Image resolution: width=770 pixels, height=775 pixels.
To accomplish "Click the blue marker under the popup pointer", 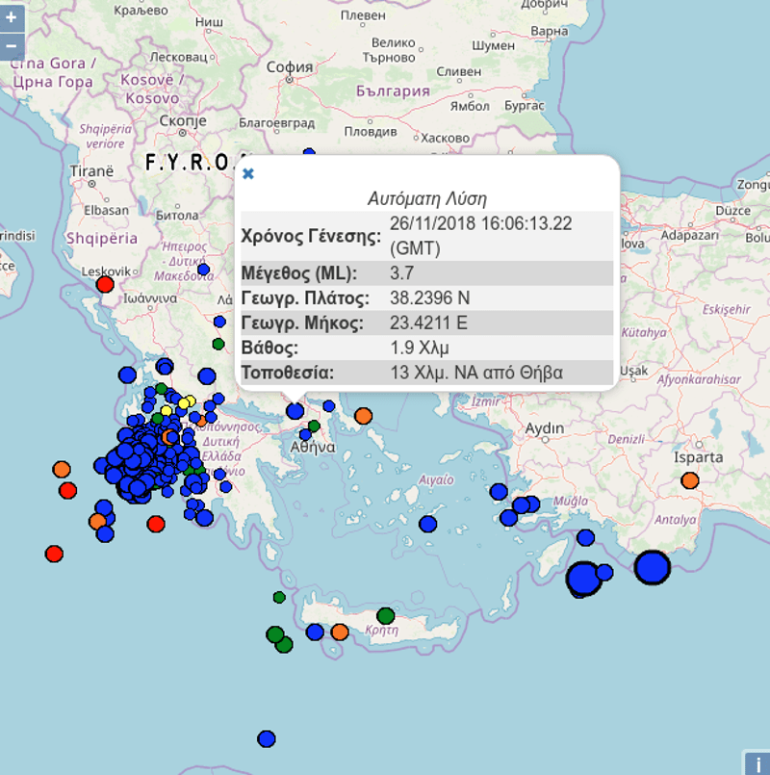I will 295,411.
